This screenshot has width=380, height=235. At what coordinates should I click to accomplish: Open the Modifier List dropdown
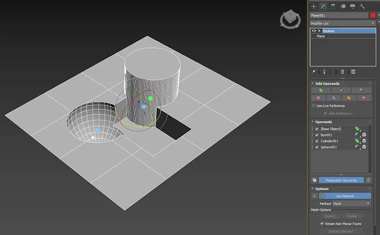tap(343, 23)
